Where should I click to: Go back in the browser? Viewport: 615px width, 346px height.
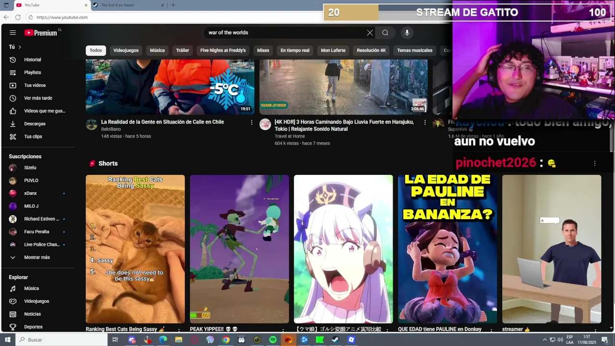click(x=6, y=17)
